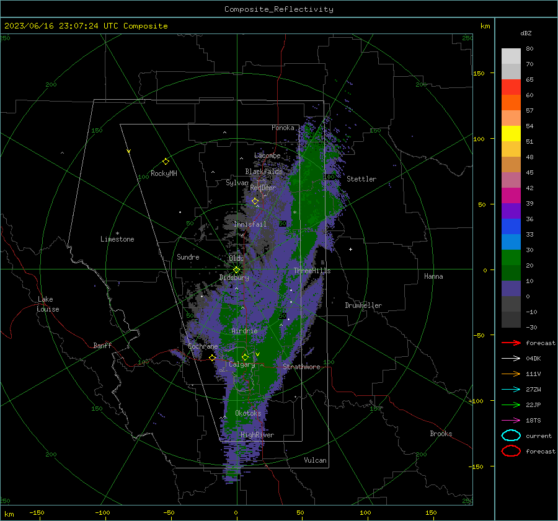Screen dimensions: 558x521
Task: Click the red forecast arrow in legend
Action: [511, 343]
